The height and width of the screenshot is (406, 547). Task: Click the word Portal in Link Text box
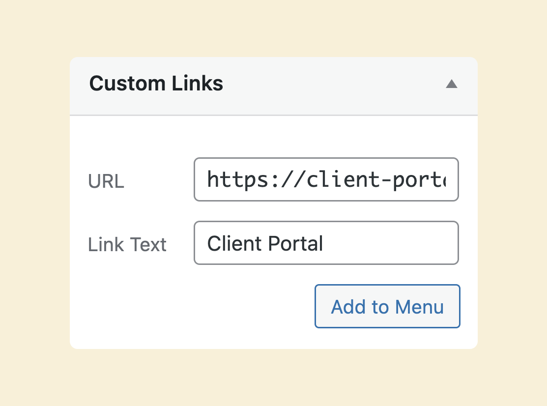296,243
